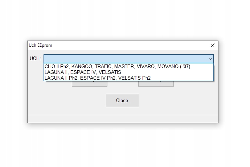This screenshot has width=250, height=167.
Task: Dismiss the dialog using the Close button
Action: coord(122,100)
